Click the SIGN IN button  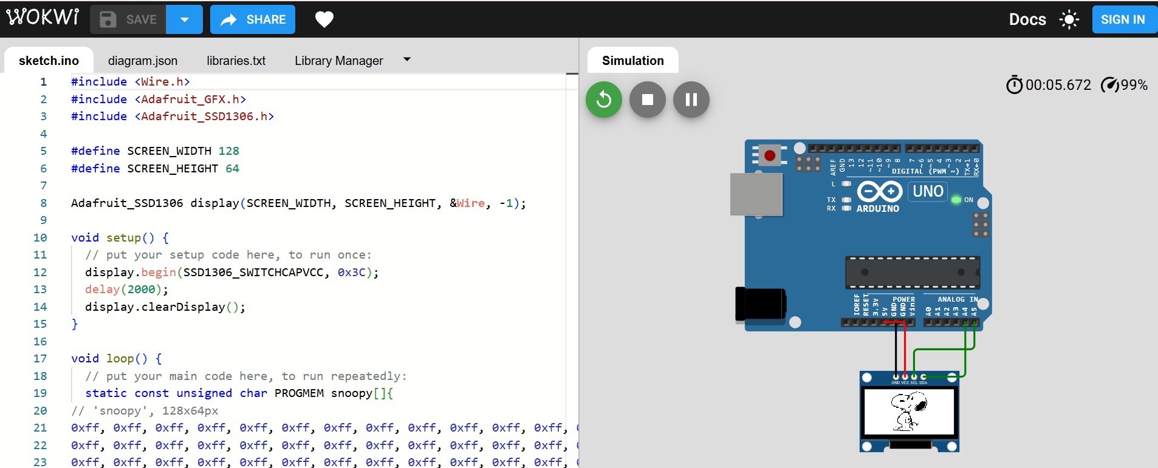1123,19
